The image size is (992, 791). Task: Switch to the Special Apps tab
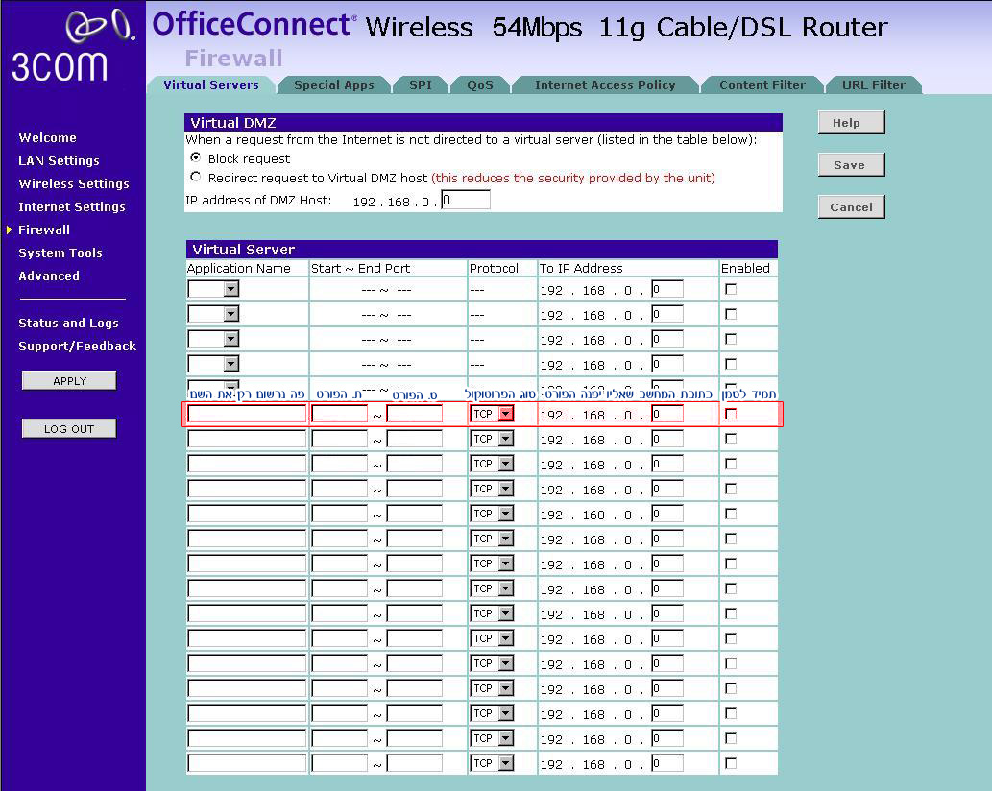point(333,84)
